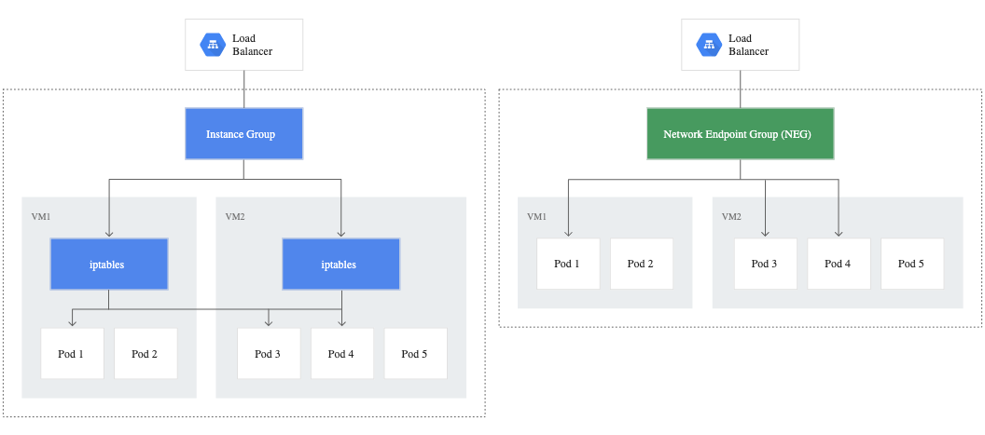Click the right Load Balancer hexagon icon
The height and width of the screenshot is (435, 985).
pos(709,45)
